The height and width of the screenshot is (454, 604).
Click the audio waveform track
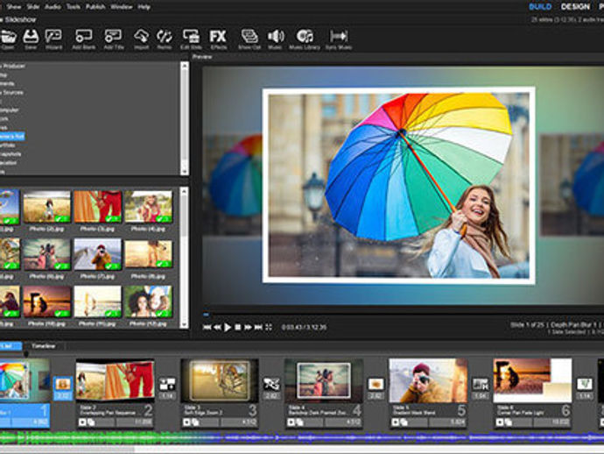pyautogui.click(x=302, y=437)
